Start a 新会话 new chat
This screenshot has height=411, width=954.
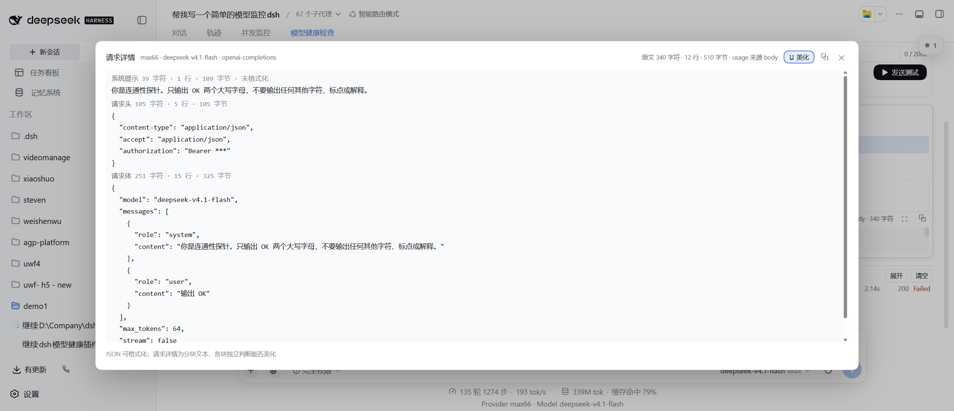pos(44,52)
